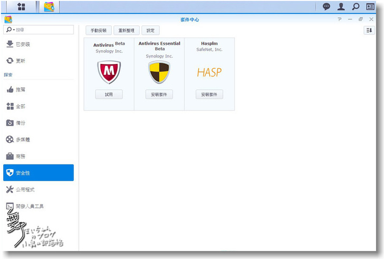Select 推薦 recommended category
The image size is (384, 259).
point(39,90)
